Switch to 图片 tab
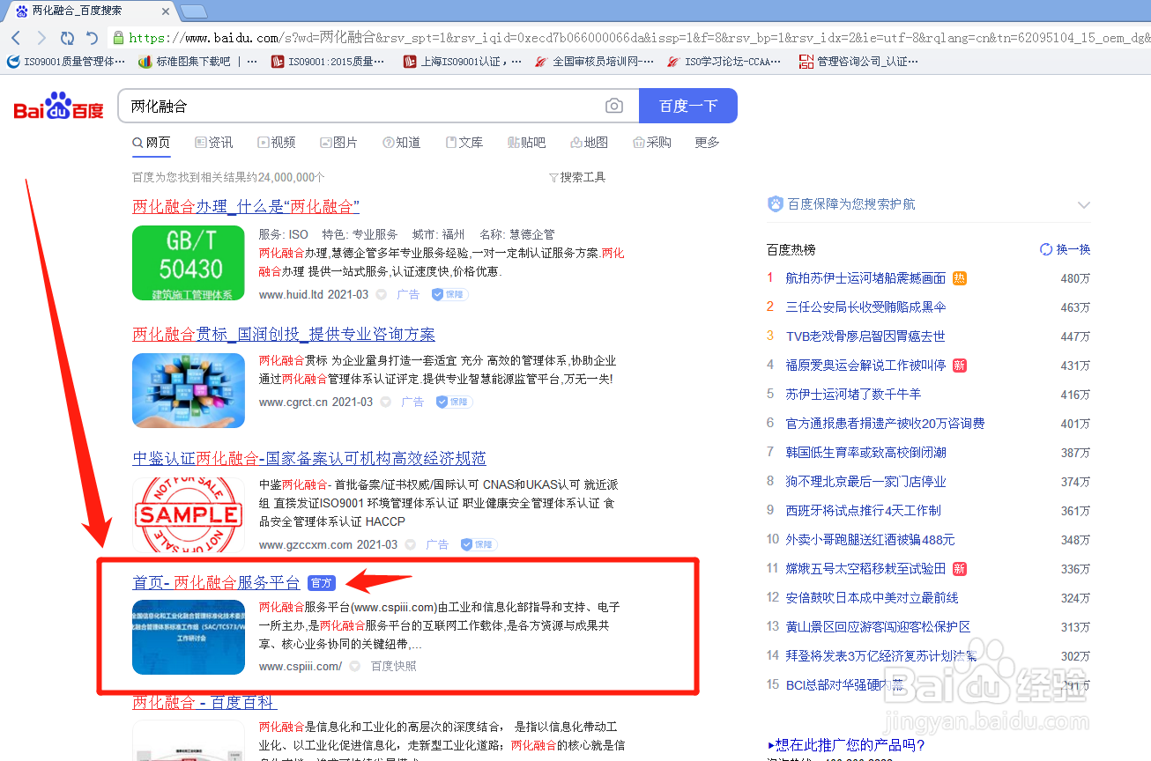The width and height of the screenshot is (1151, 761). (x=339, y=143)
